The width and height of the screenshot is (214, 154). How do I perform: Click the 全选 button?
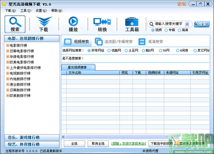pos(75,144)
